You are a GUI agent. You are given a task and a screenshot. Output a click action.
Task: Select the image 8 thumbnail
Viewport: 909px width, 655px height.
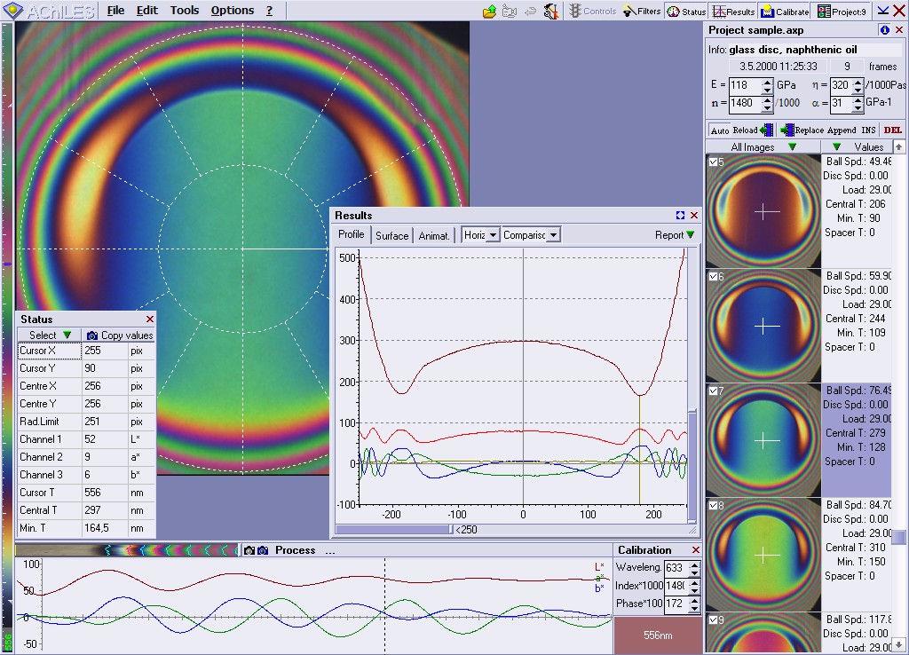[x=763, y=554]
